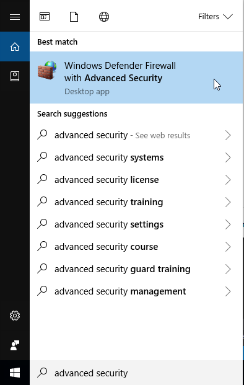
Task: Click the Documents filter icon
Action: click(x=74, y=17)
